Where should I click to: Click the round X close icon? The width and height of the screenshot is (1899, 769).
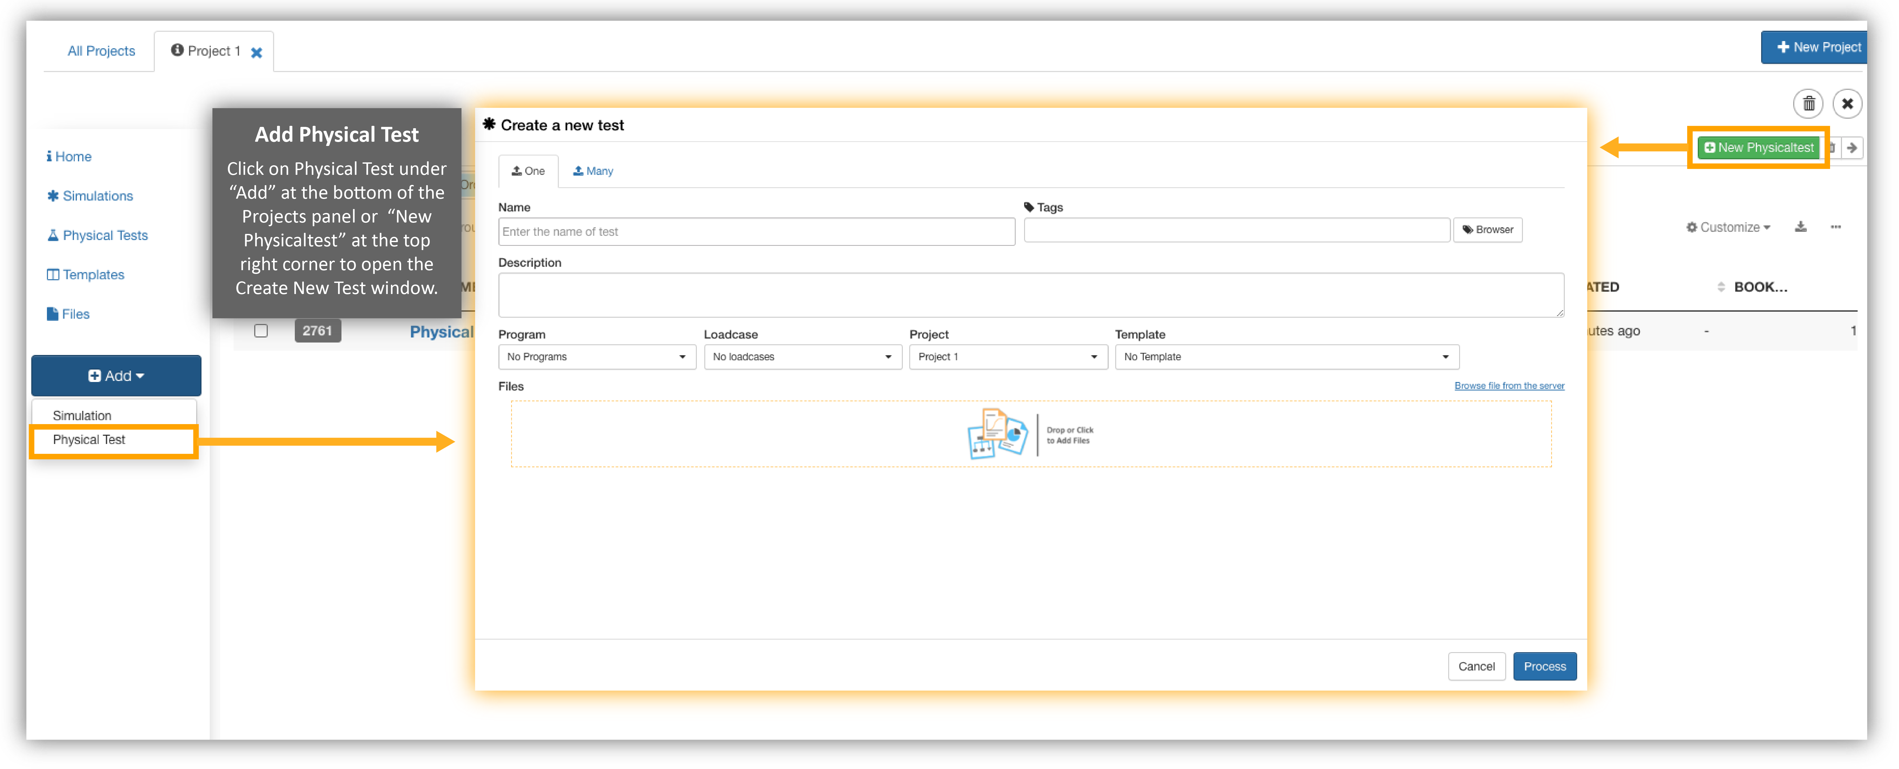(1847, 104)
